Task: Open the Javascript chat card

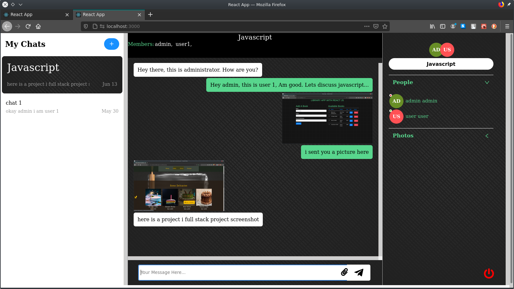Action: [x=62, y=75]
